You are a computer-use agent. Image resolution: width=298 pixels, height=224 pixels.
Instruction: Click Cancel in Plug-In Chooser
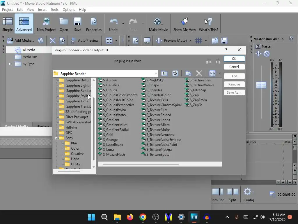tap(234, 67)
